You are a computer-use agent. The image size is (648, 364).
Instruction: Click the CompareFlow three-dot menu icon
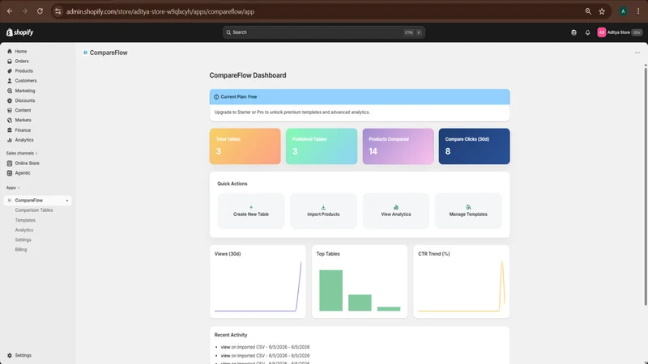click(637, 53)
